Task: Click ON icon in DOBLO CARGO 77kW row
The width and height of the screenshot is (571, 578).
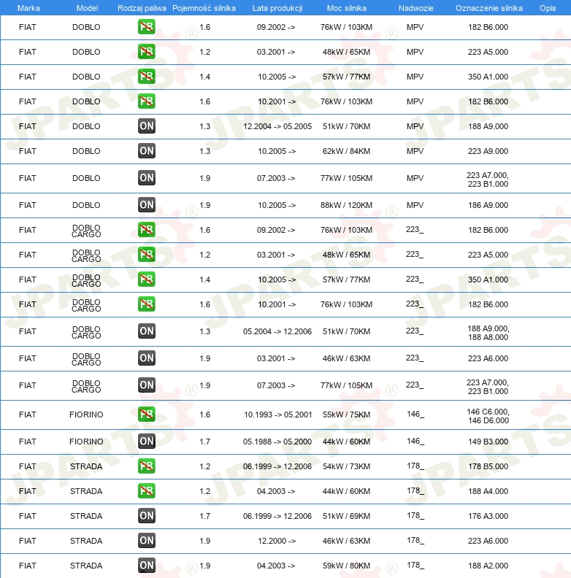Action: point(147,385)
